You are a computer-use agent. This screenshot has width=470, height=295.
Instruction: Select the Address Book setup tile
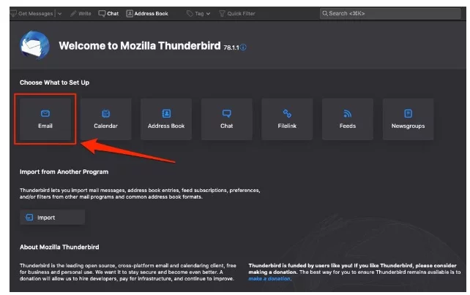click(x=166, y=119)
